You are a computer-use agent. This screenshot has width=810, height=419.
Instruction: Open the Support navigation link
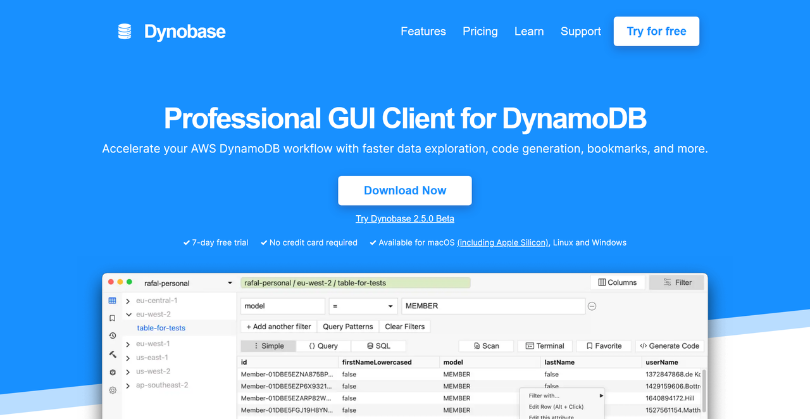pyautogui.click(x=581, y=32)
